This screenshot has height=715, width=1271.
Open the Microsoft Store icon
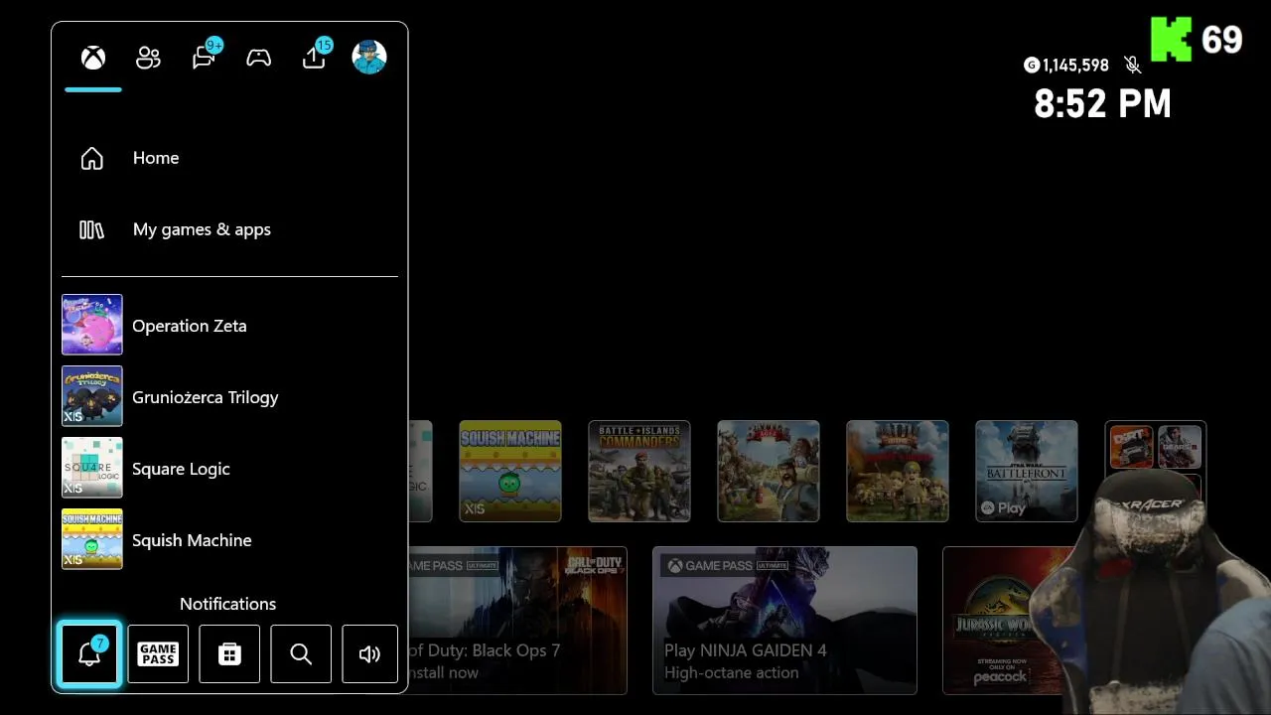pos(229,653)
